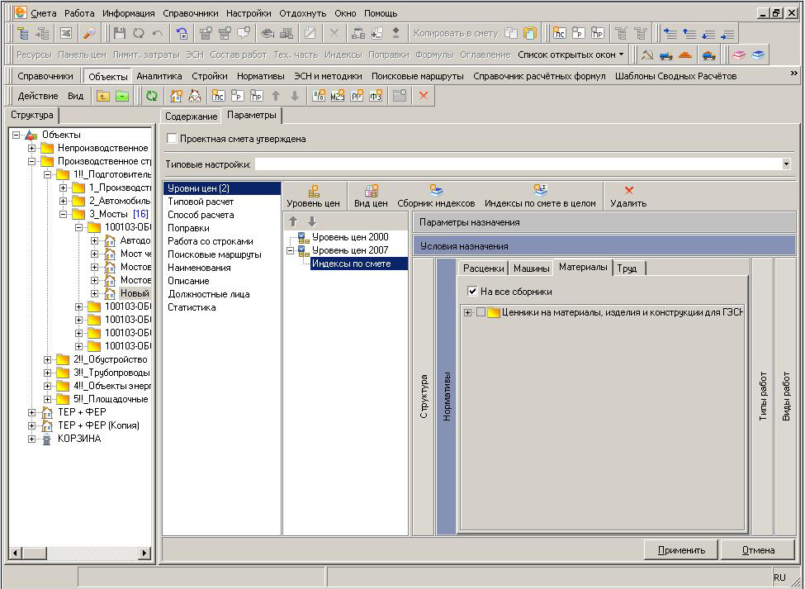Click the ФЗ form icon in objects toolbar
The height and width of the screenshot is (589, 805).
coord(376,96)
